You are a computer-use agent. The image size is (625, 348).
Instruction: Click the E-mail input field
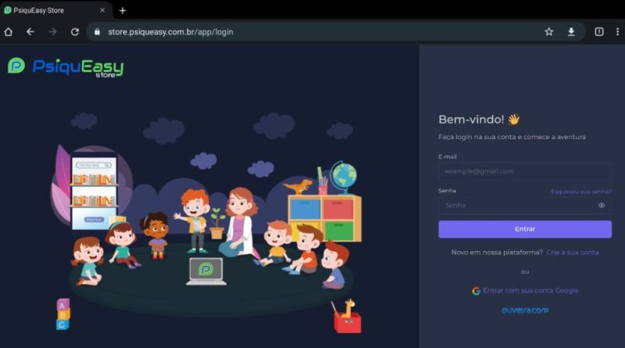tap(524, 171)
